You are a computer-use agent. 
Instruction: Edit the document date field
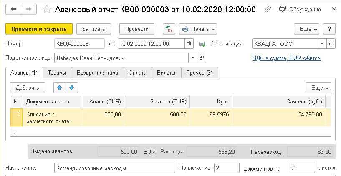[x=152, y=44]
